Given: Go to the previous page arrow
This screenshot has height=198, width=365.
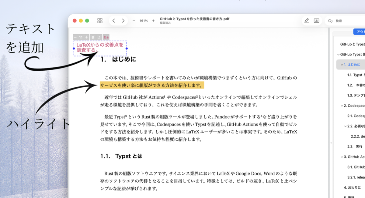Looking at the screenshot, I should 113,21.
